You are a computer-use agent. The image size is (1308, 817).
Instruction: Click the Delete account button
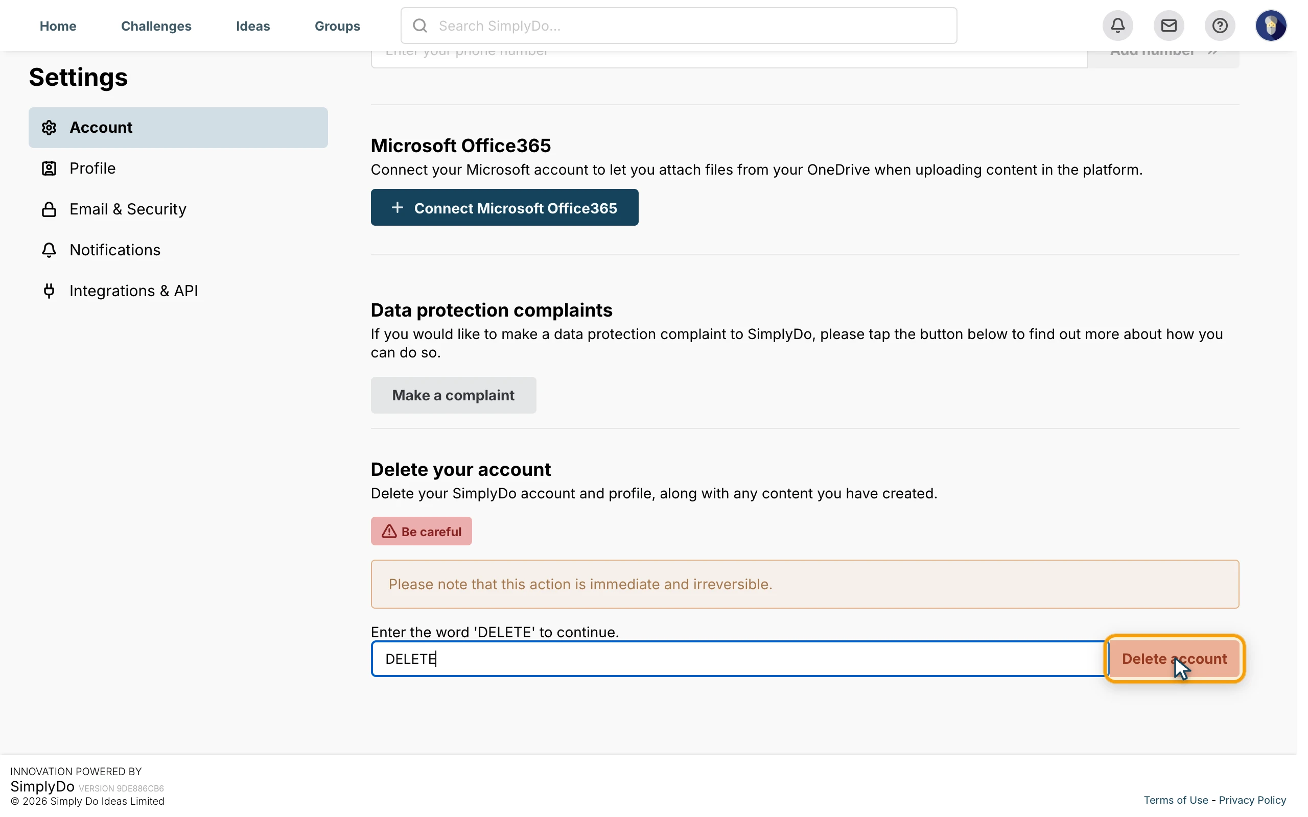click(x=1174, y=659)
